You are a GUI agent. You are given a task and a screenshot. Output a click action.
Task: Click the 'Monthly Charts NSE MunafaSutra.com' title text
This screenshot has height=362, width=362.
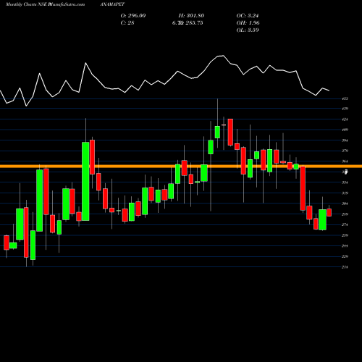[45, 4]
